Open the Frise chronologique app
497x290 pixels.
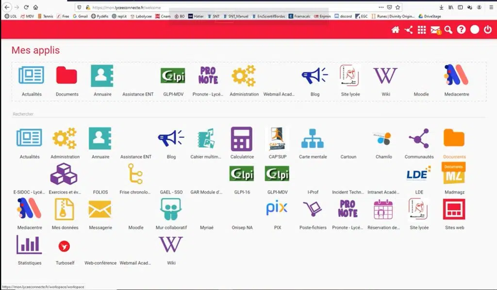point(135,174)
